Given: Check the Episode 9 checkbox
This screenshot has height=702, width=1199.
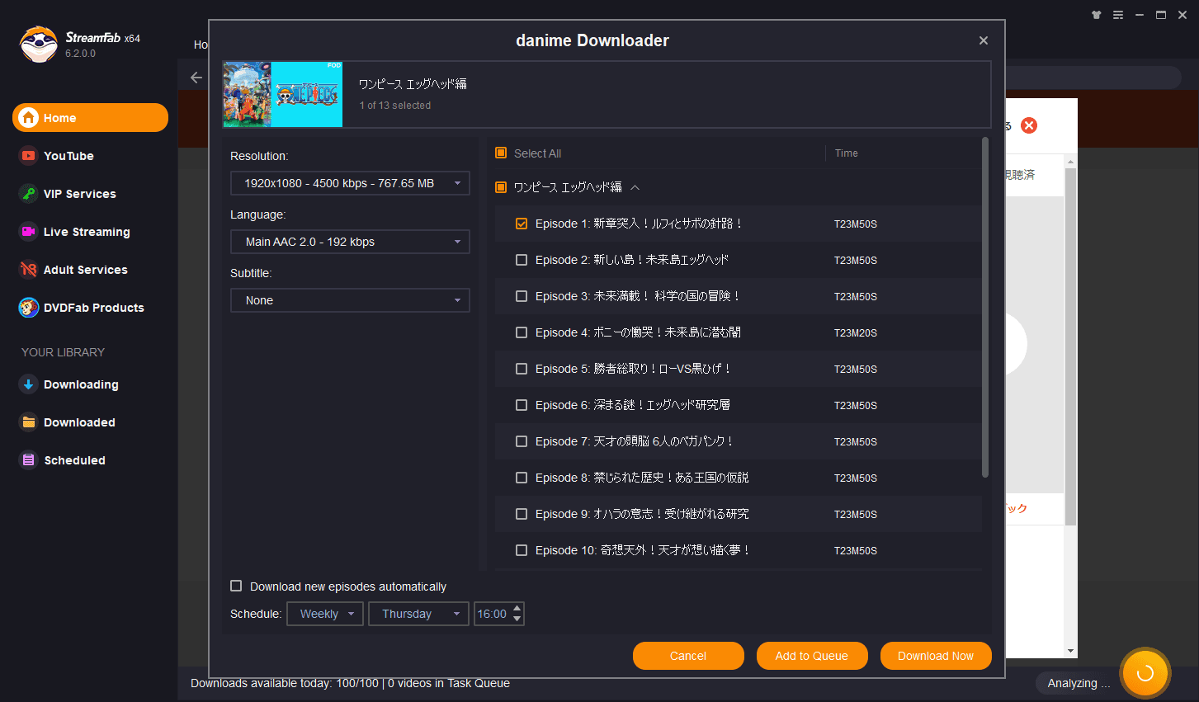Looking at the screenshot, I should [x=522, y=514].
